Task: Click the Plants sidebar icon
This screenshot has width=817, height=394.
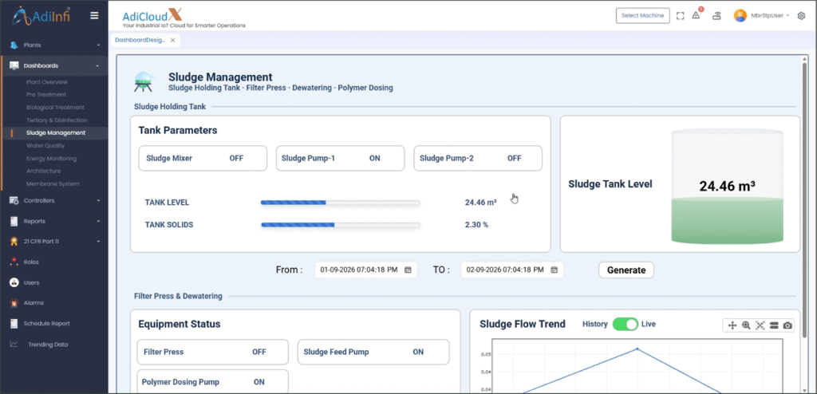Action: (x=14, y=45)
